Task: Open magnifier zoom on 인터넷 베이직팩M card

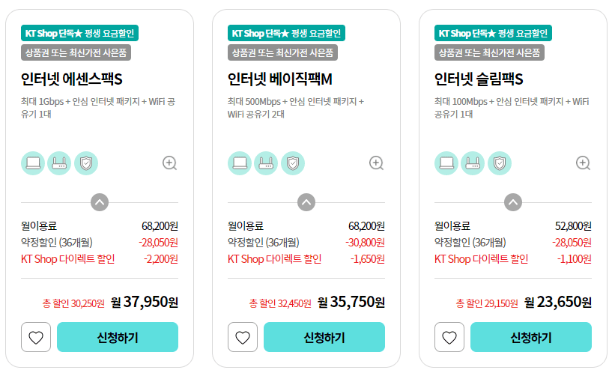Action: coord(377,163)
